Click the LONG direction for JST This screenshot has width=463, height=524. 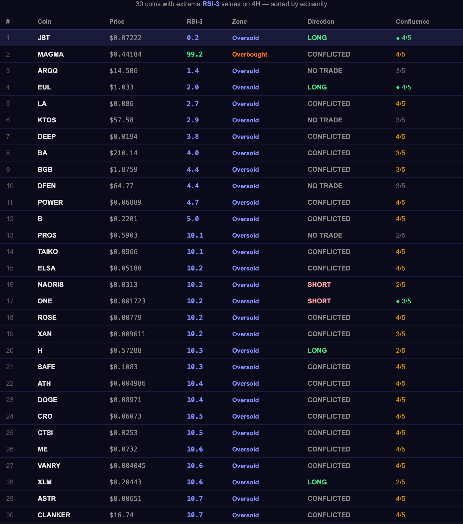click(x=317, y=38)
